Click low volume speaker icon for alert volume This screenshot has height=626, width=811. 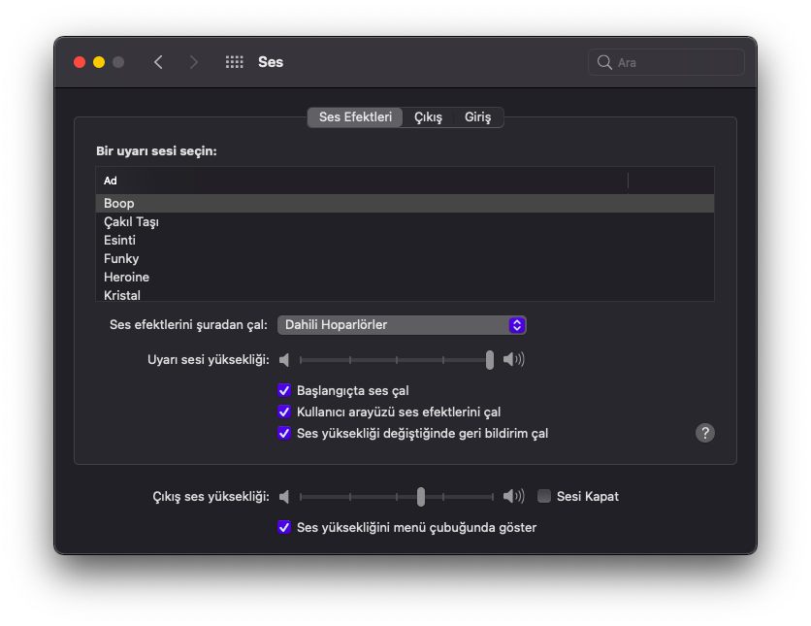click(x=284, y=360)
